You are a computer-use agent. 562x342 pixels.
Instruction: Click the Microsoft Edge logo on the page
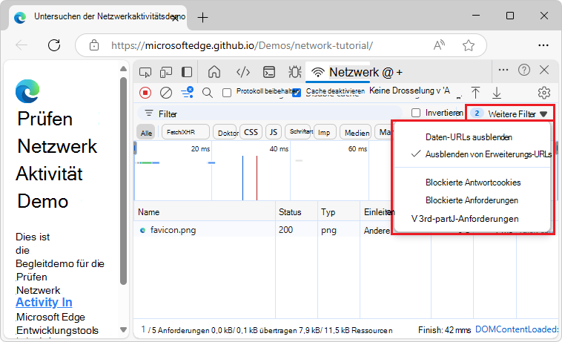[x=27, y=91]
